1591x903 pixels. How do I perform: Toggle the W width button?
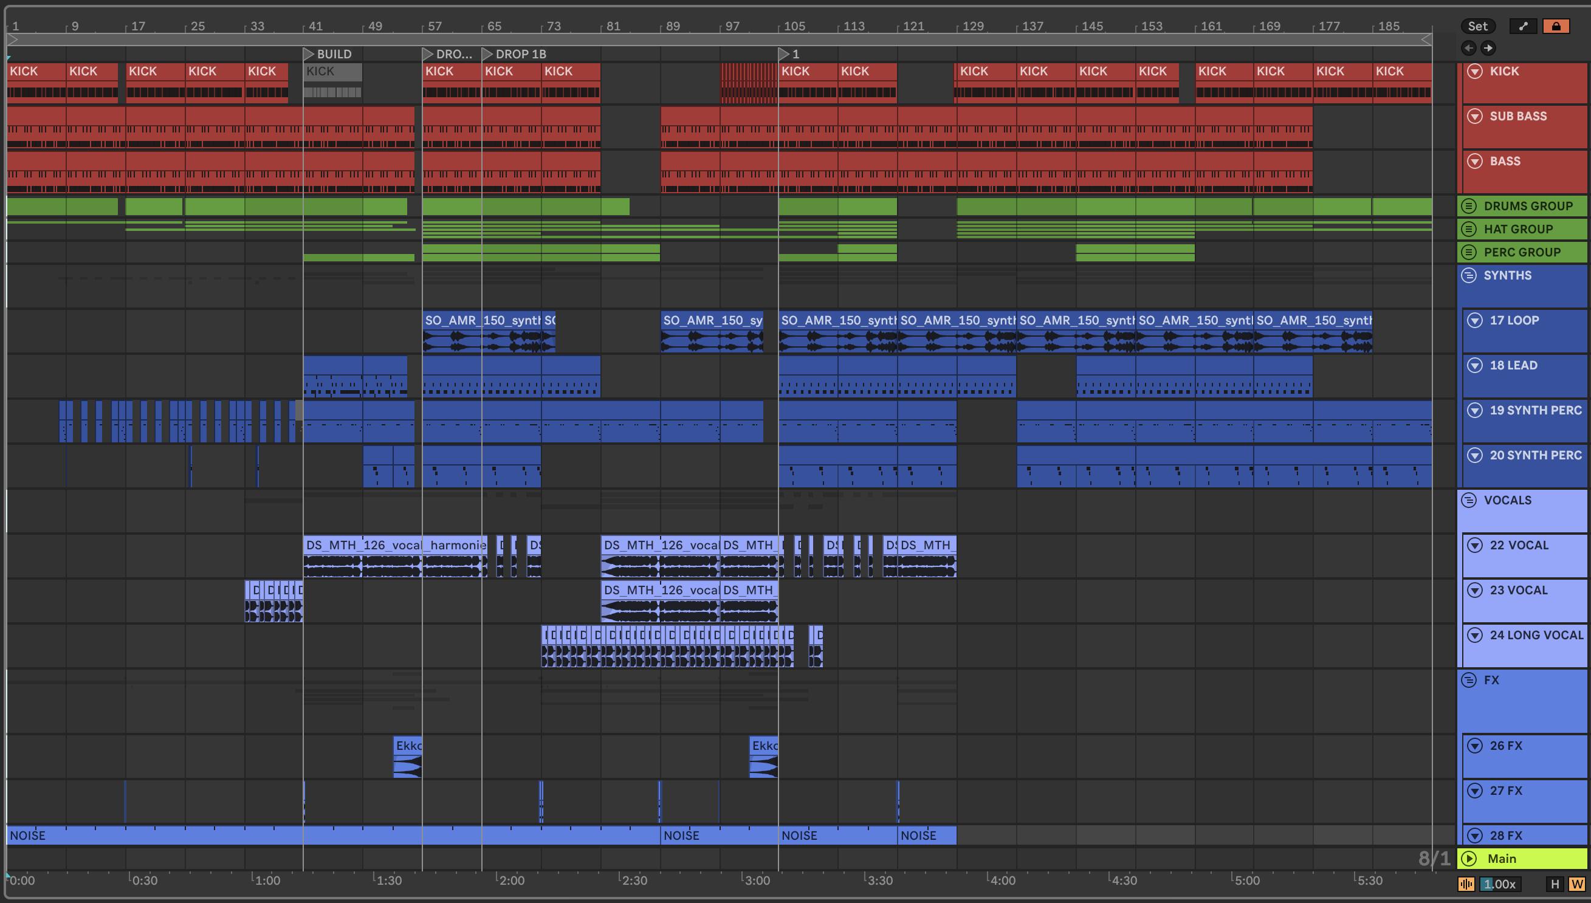[1577, 884]
